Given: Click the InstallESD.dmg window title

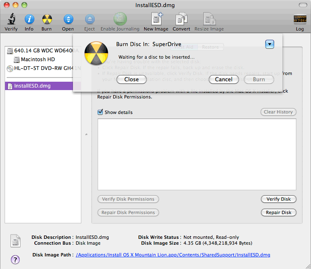Looking at the screenshot, I should click(x=155, y=5).
